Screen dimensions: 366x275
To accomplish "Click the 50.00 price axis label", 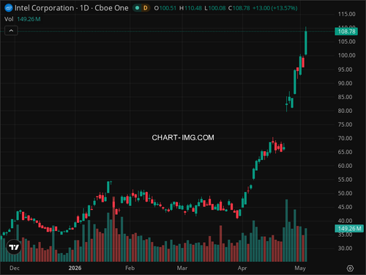I will click(x=345, y=194).
